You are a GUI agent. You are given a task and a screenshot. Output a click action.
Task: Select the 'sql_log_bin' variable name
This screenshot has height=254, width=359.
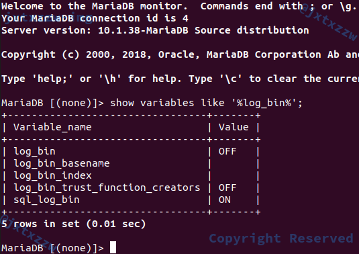(x=47, y=200)
